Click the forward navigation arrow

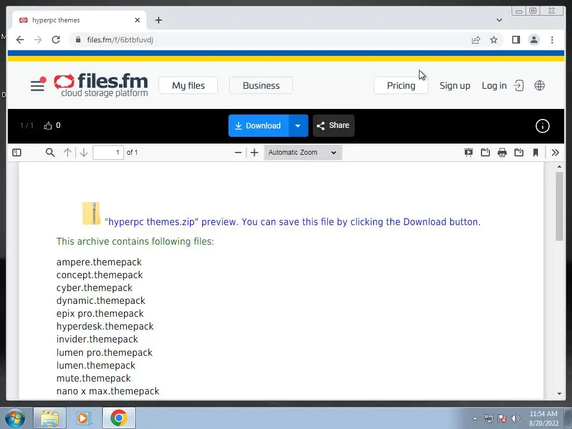click(38, 40)
